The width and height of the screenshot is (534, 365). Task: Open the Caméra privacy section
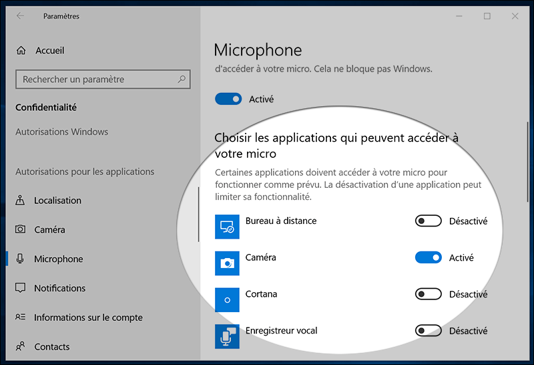pyautogui.click(x=50, y=229)
